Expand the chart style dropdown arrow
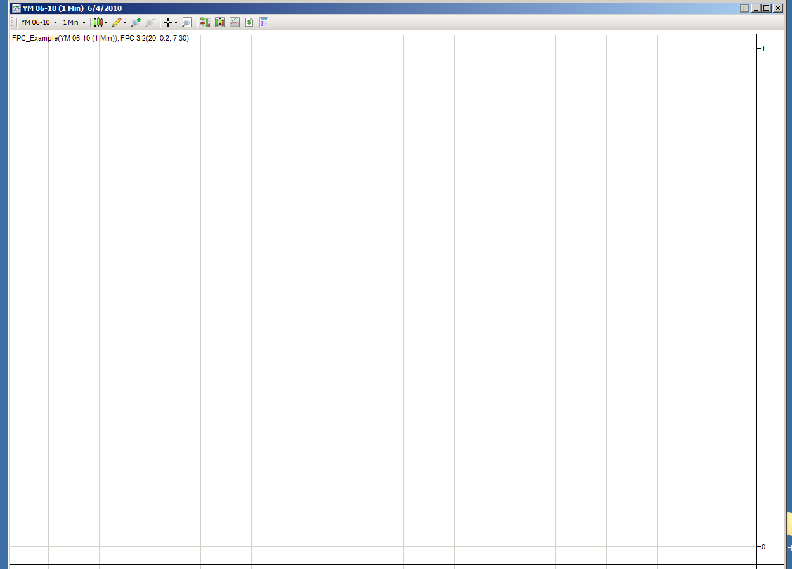 [x=107, y=22]
